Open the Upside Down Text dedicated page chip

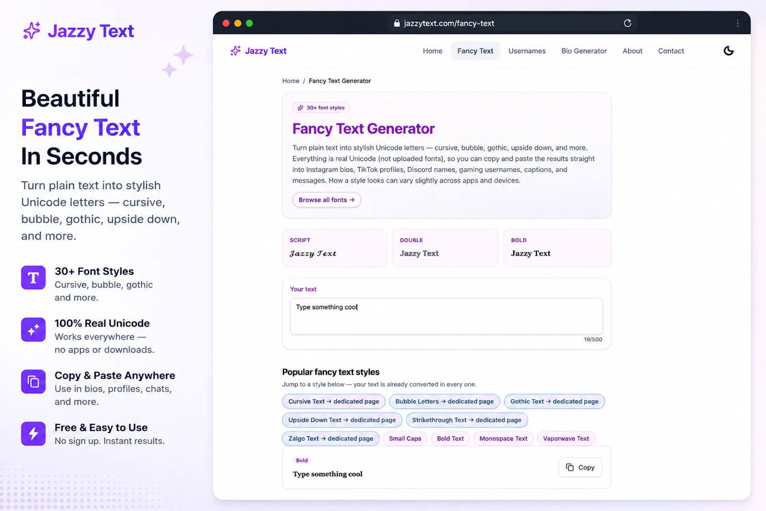click(x=342, y=420)
